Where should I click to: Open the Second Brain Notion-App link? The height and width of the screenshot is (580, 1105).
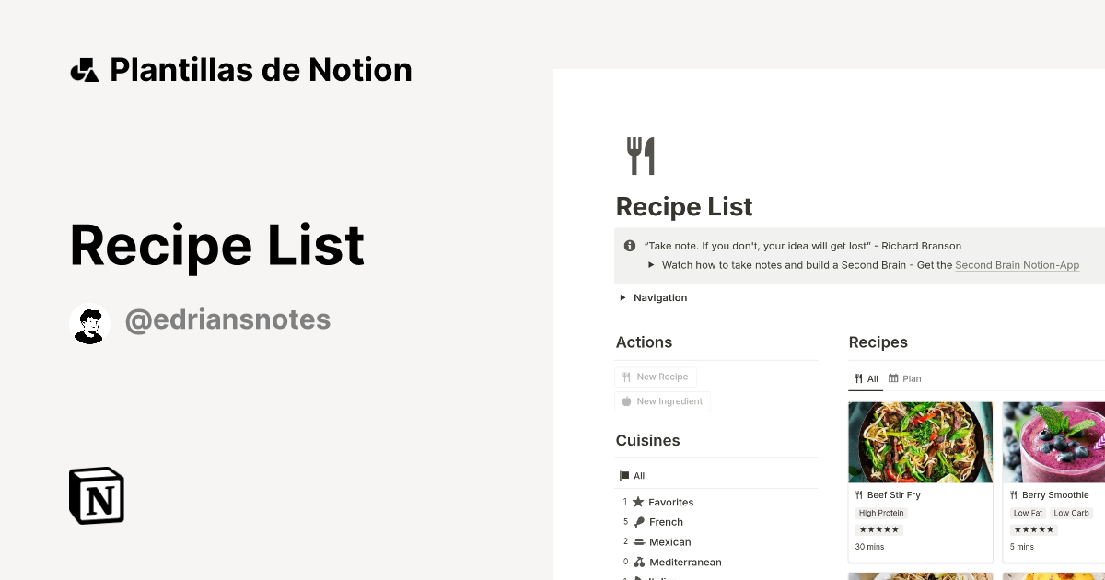pos(1017,265)
